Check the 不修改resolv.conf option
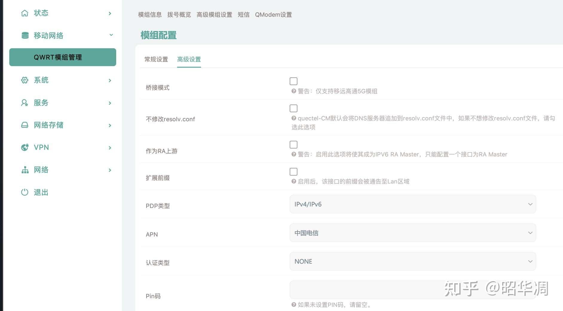 coord(294,108)
